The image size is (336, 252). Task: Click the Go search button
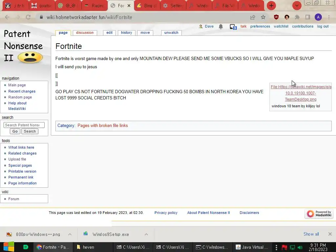tap(15, 131)
